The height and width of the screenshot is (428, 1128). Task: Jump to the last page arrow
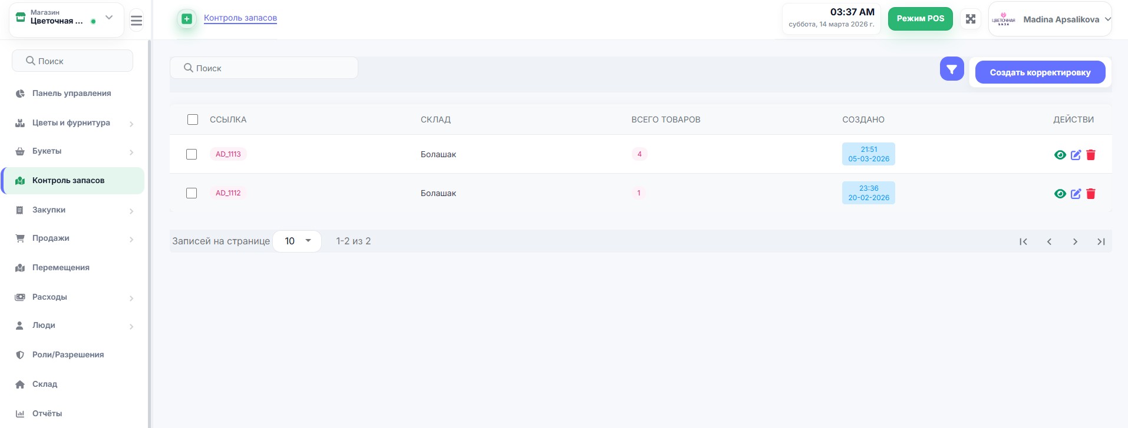[x=1100, y=241]
